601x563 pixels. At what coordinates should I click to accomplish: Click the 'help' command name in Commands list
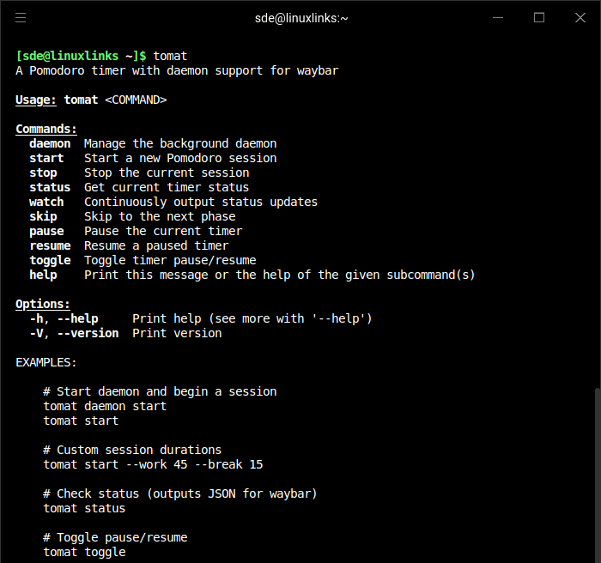click(x=43, y=275)
